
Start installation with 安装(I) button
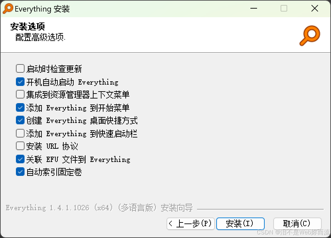[240, 223]
